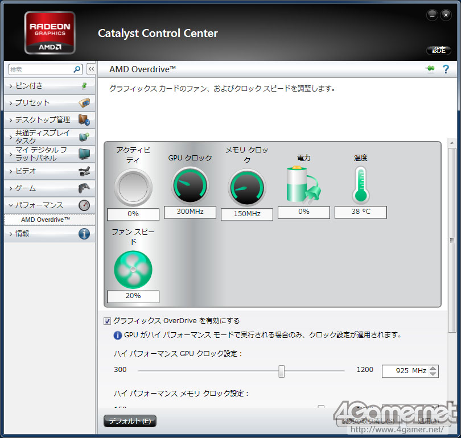Click the デスクトップ管理 desktop icon
Viewport: 461px width, 438px height.
[84, 120]
